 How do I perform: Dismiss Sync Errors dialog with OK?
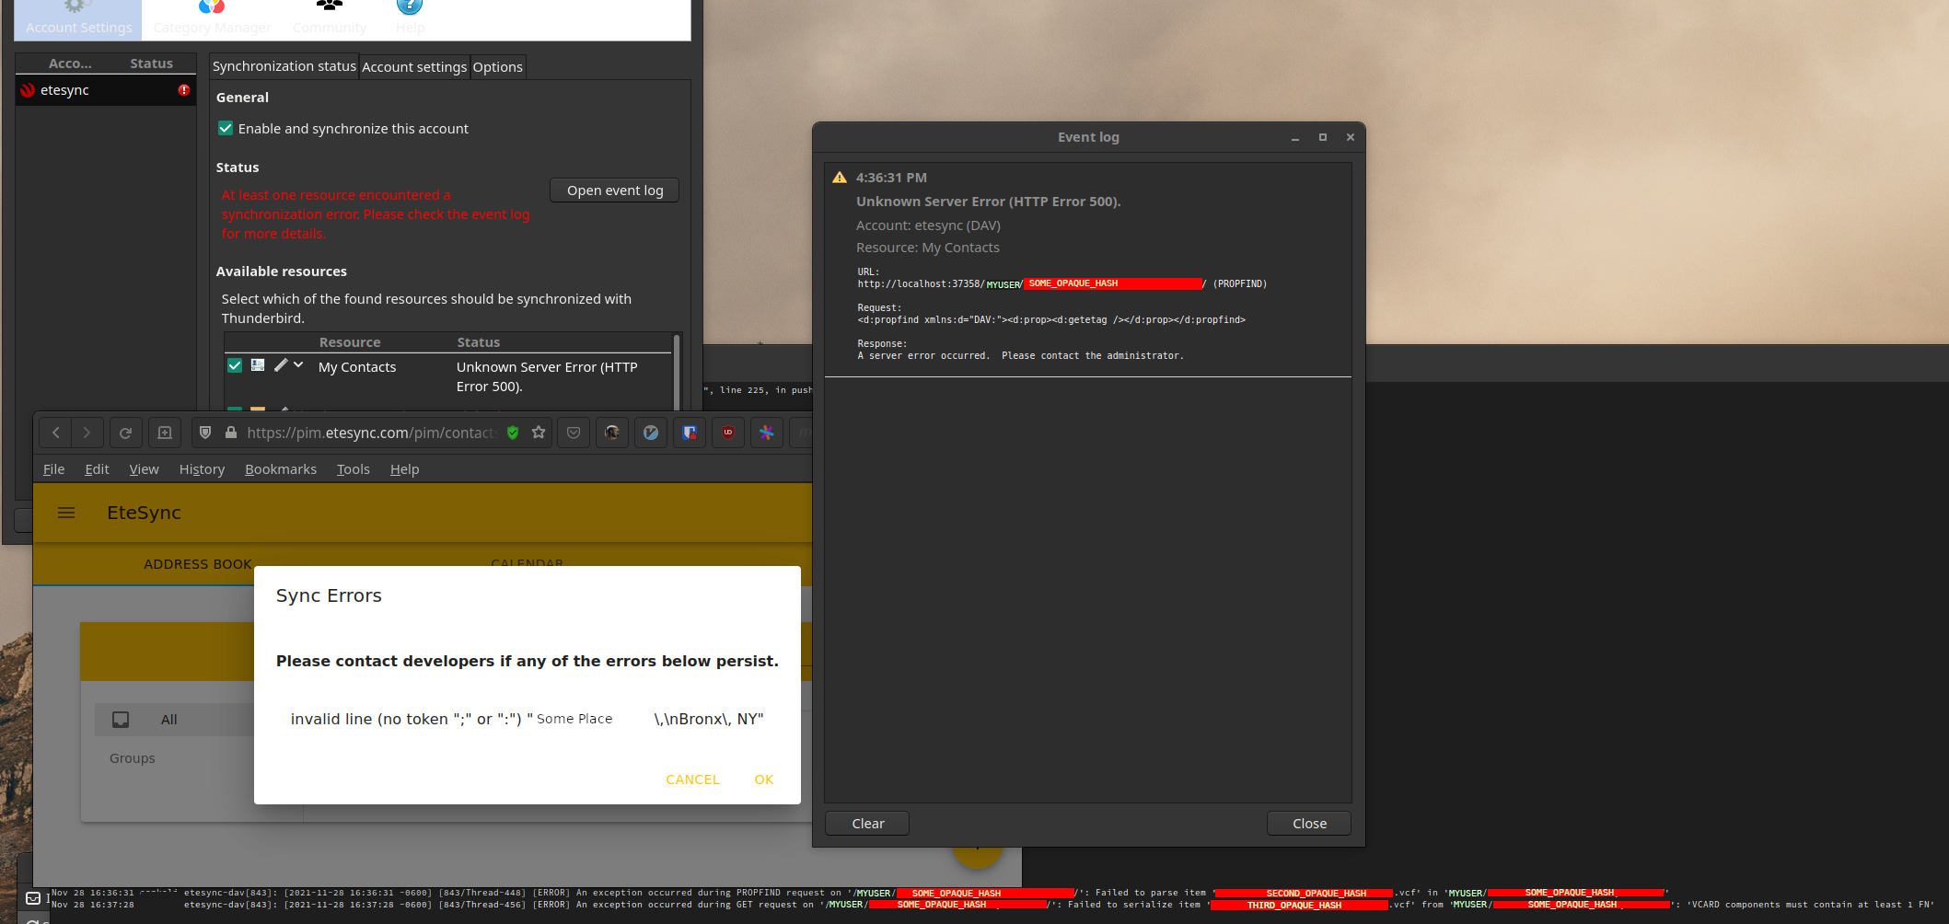click(x=763, y=779)
